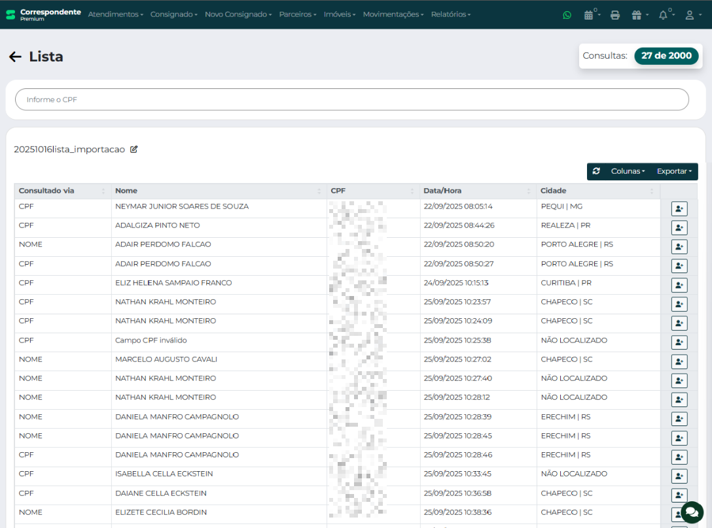Open the notifications bell
This screenshot has height=528, width=712.
(x=665, y=15)
